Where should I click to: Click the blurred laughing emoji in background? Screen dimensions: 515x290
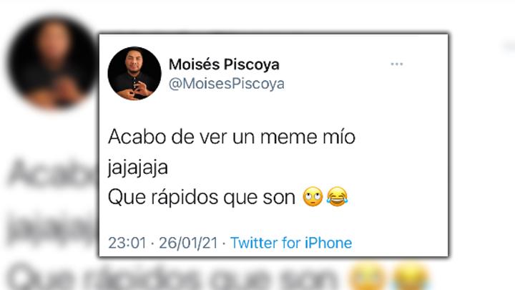[411, 277]
